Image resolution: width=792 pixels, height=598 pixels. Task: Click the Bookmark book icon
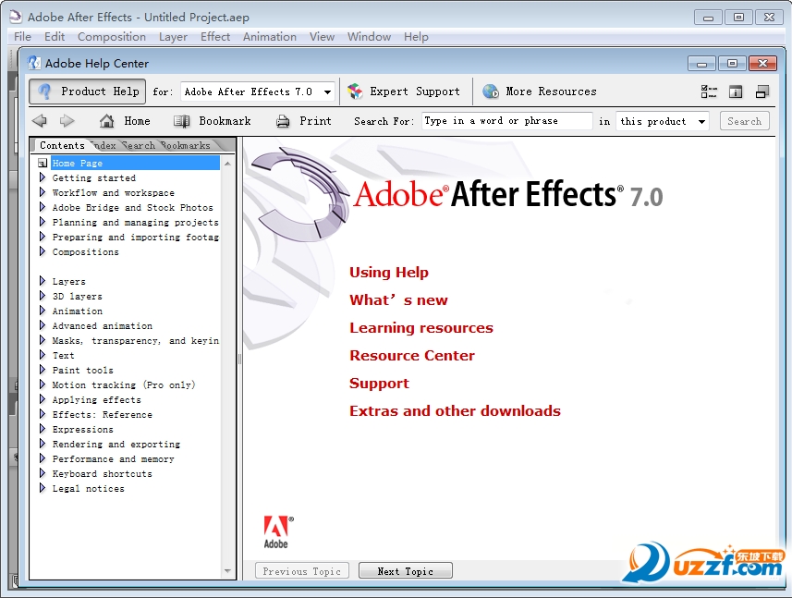tap(181, 121)
